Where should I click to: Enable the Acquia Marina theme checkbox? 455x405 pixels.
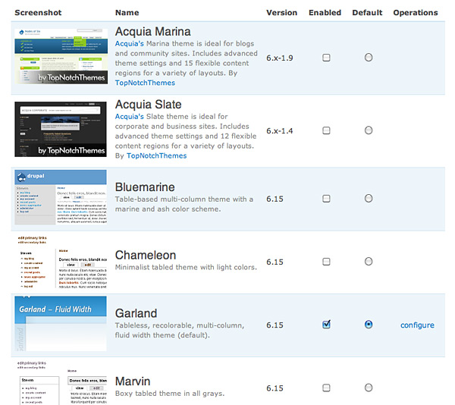tap(326, 58)
